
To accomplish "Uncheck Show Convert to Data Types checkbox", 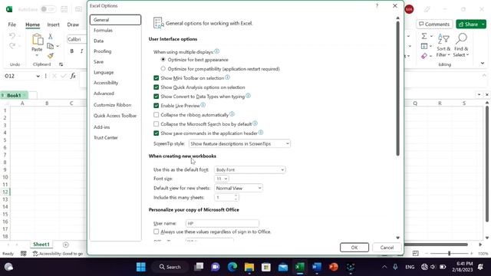I will click(156, 97).
